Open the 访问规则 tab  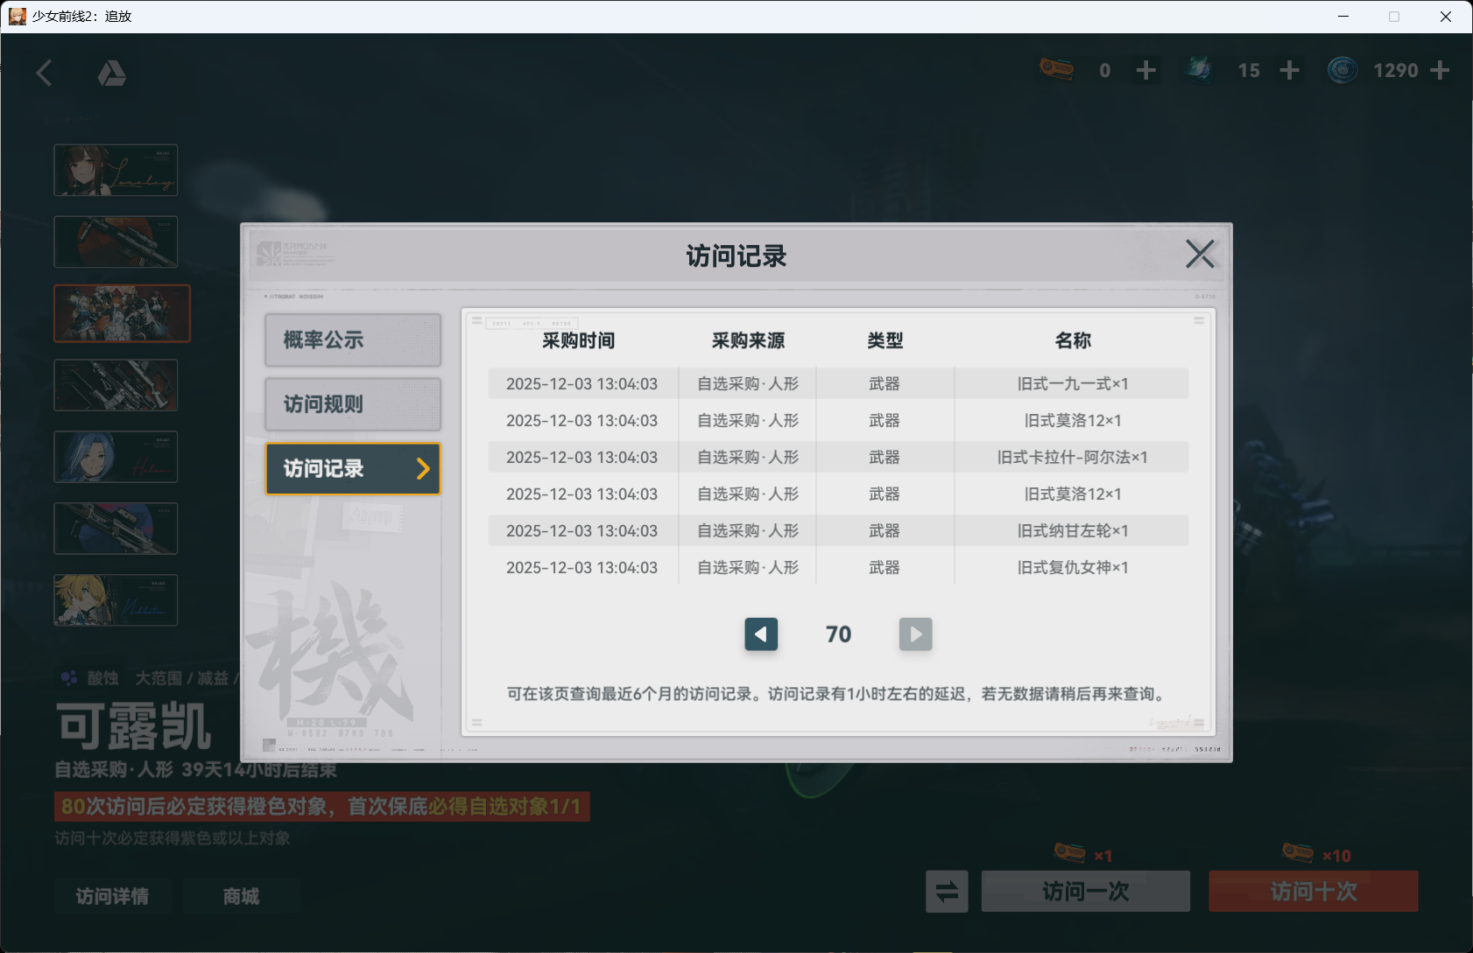point(352,404)
